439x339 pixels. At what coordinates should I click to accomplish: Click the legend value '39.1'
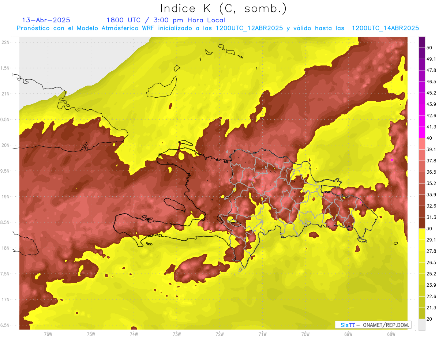431,150
